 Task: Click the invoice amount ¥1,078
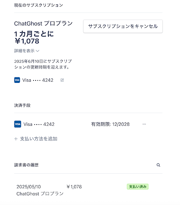[x=74, y=187]
